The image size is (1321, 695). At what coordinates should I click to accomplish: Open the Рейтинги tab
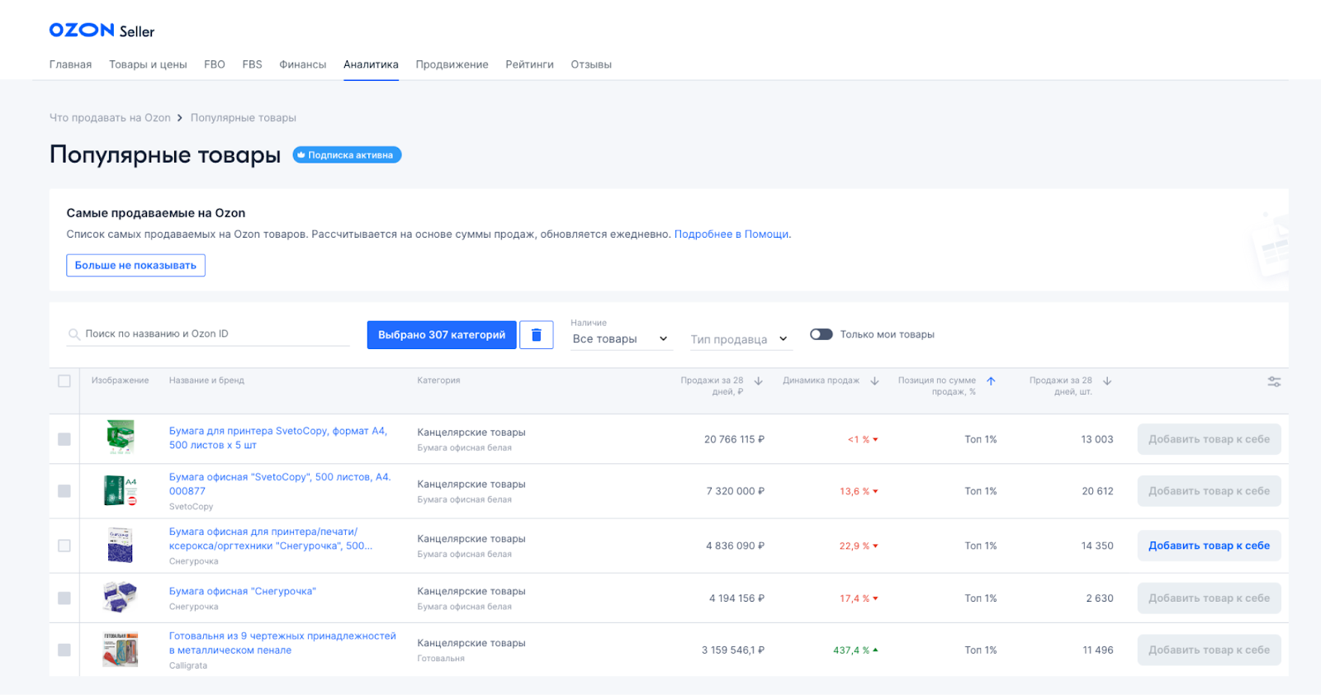(529, 64)
